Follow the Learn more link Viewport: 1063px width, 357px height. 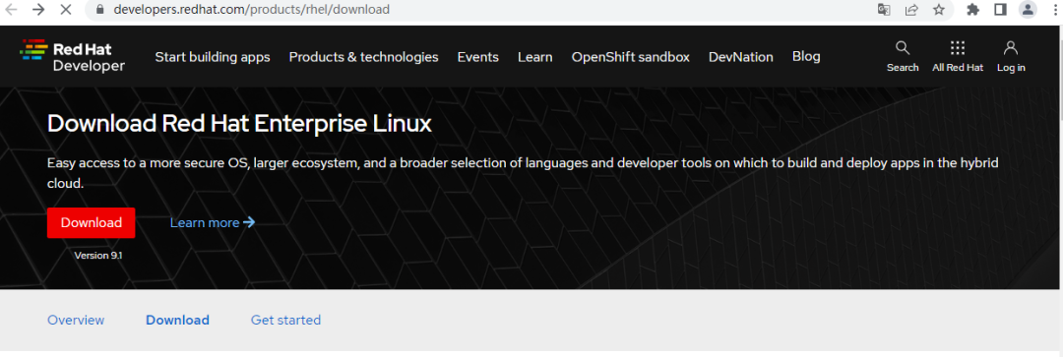pos(213,222)
